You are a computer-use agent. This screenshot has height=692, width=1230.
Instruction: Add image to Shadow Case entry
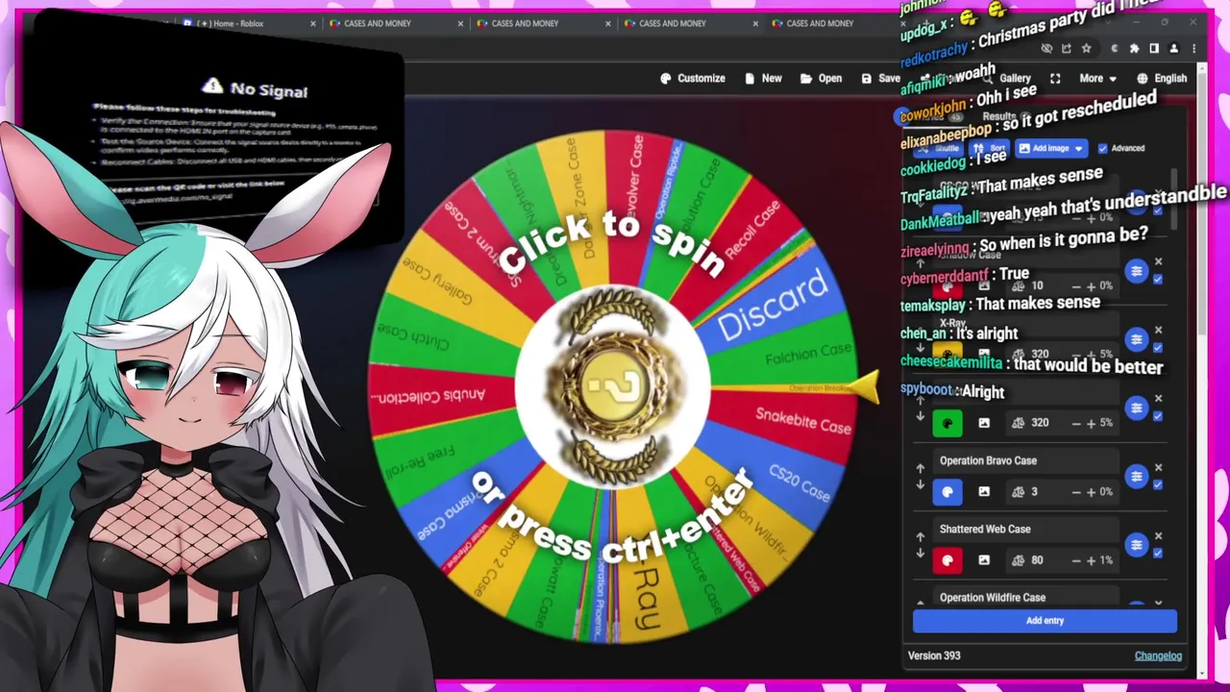tap(984, 285)
